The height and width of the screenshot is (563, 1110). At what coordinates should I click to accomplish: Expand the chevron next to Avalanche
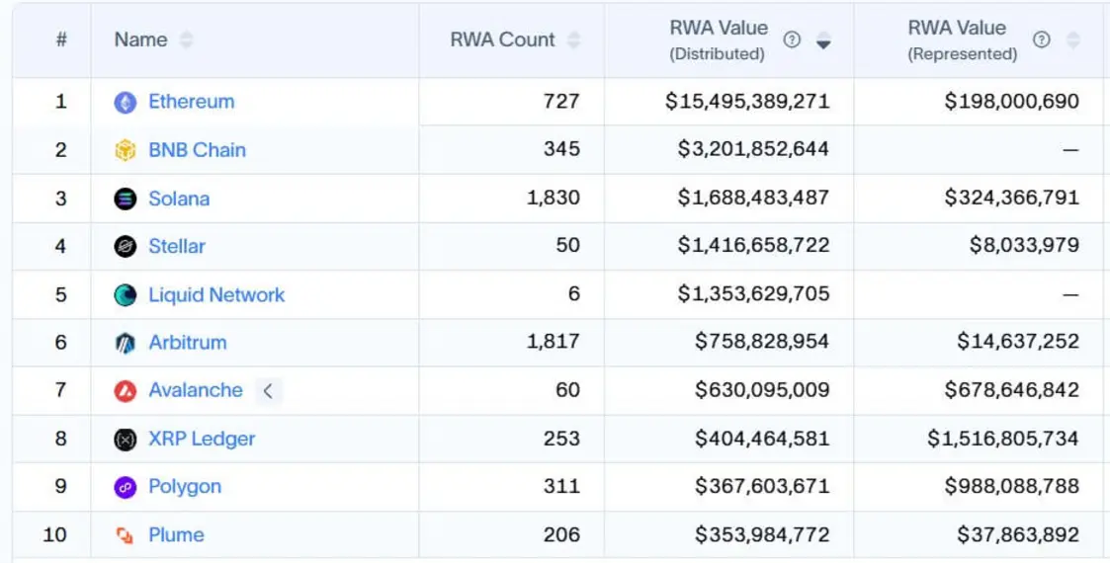[268, 390]
